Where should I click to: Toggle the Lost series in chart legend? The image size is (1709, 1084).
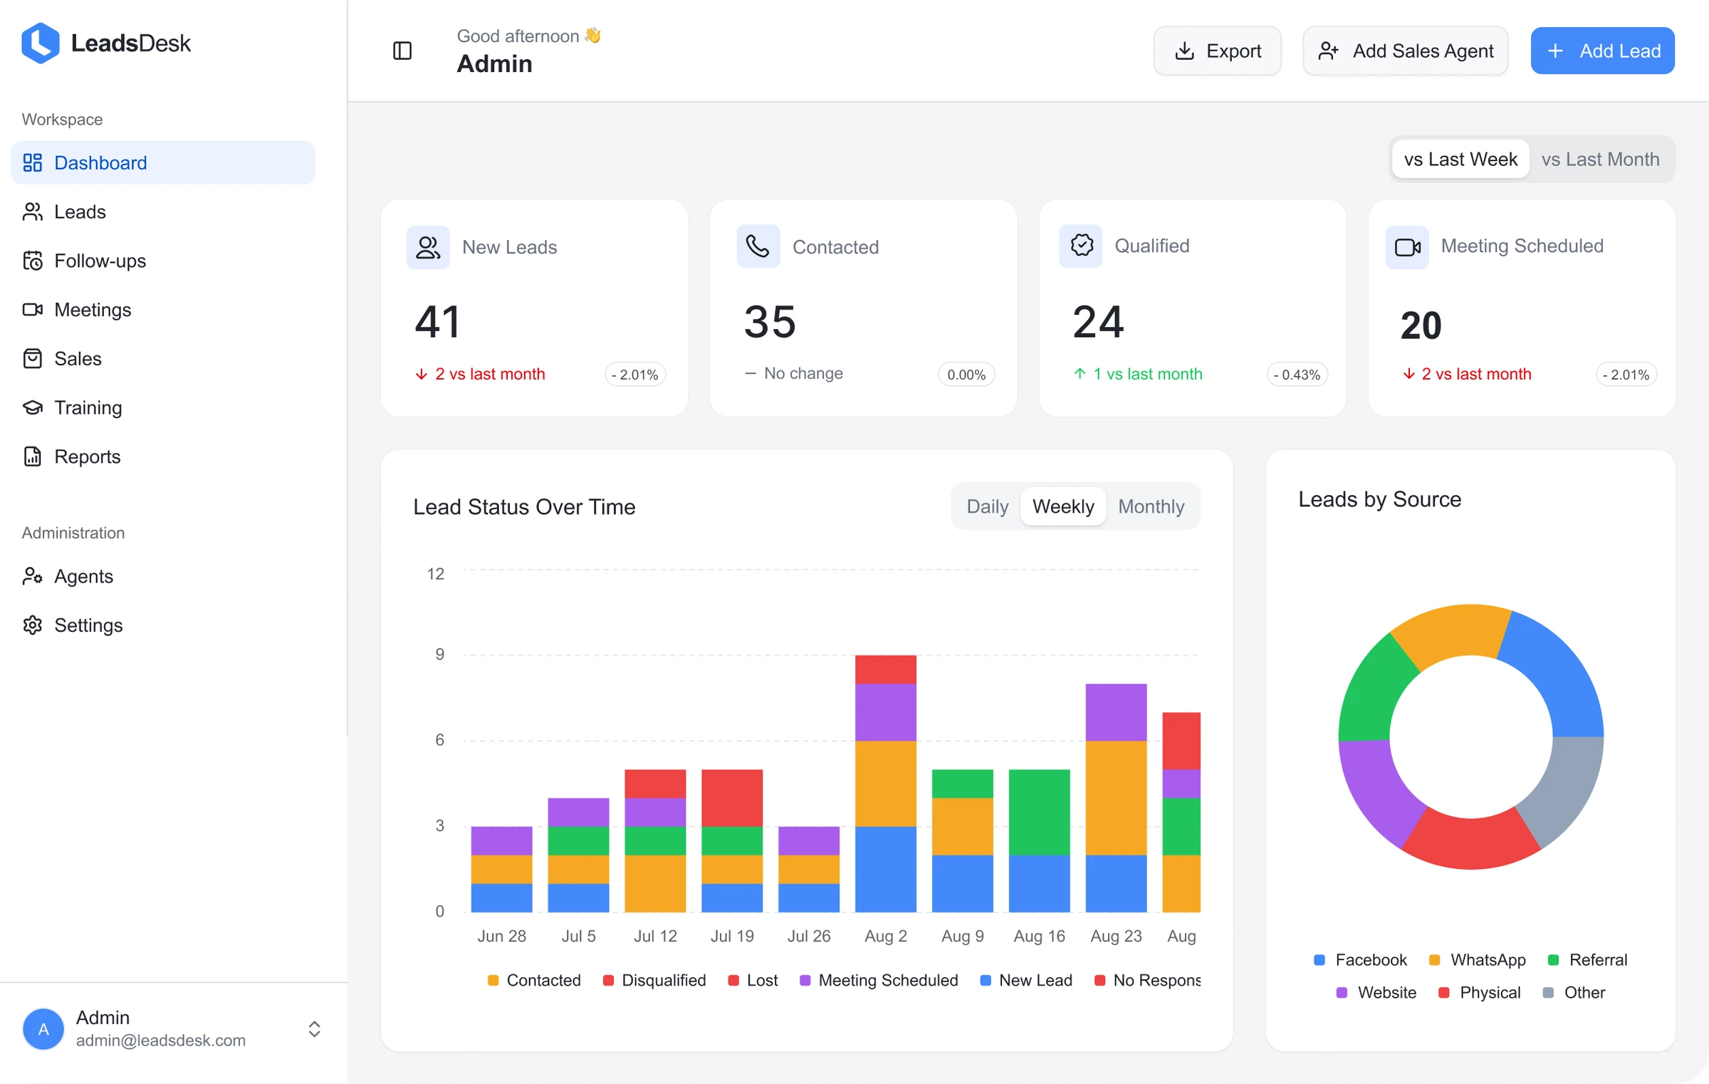coord(753,980)
